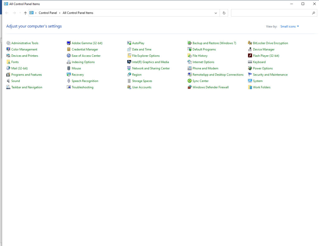This screenshot has width=319, height=246.
Task: Open the Adobe Gamma monitor icon
Action: point(69,43)
